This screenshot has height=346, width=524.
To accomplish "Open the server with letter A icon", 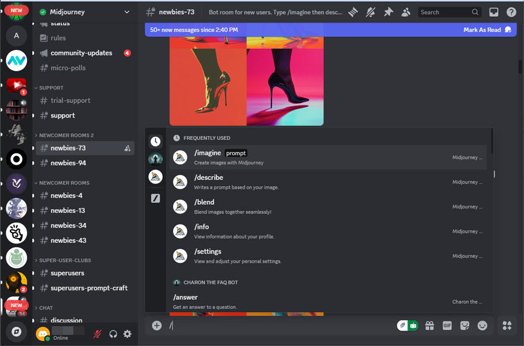I will click(17, 36).
